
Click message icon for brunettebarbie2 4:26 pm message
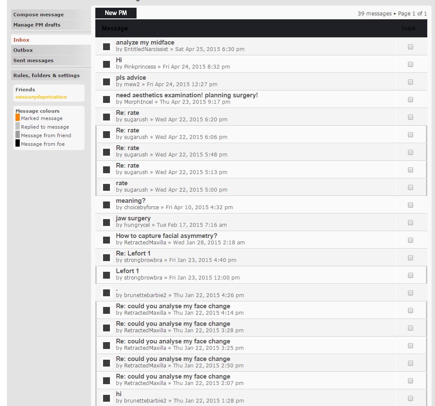106,293
